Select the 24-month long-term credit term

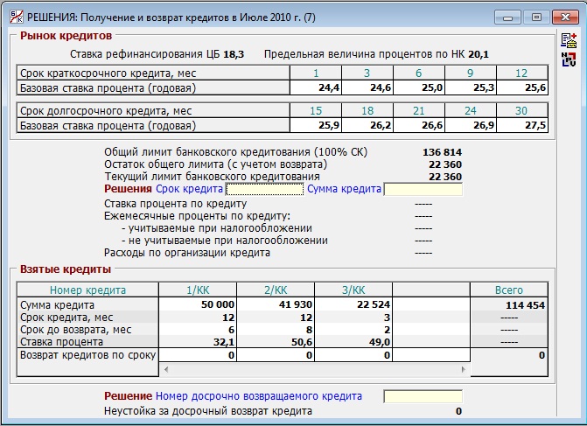click(x=470, y=111)
